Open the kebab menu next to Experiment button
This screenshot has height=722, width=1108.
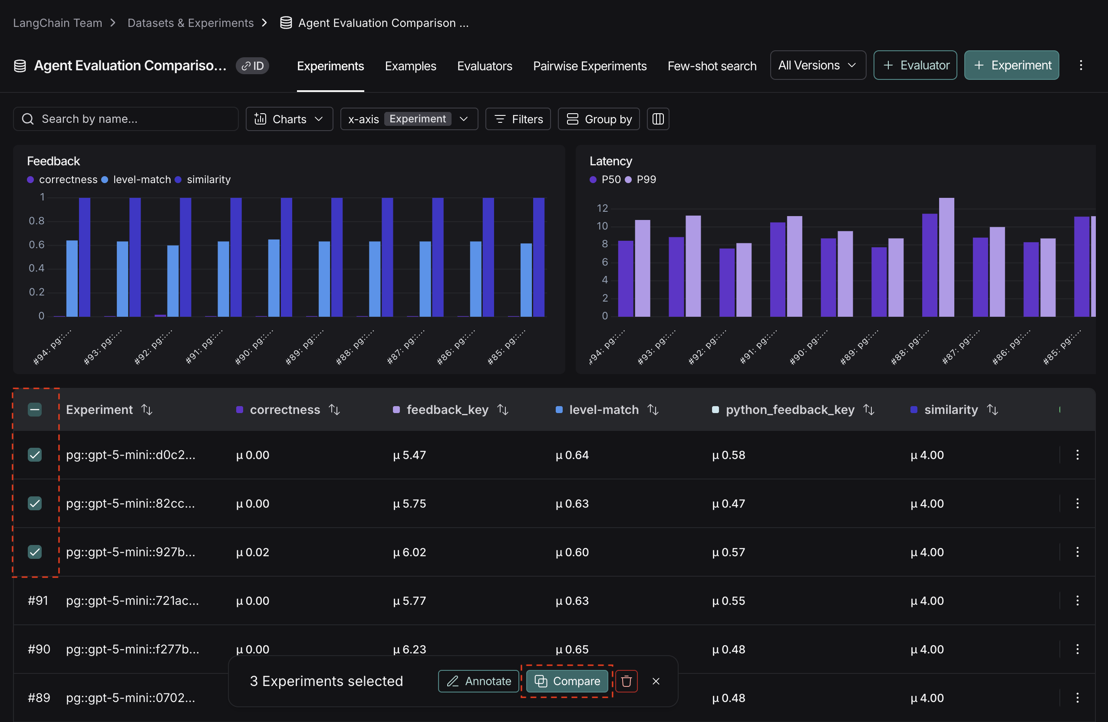coord(1081,65)
